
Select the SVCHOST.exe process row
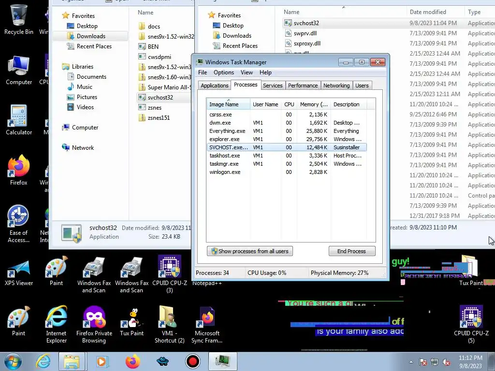[287, 147]
